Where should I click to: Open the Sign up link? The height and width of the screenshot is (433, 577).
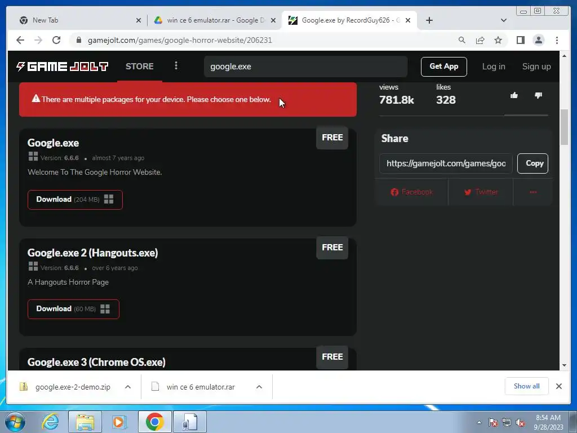click(x=536, y=67)
